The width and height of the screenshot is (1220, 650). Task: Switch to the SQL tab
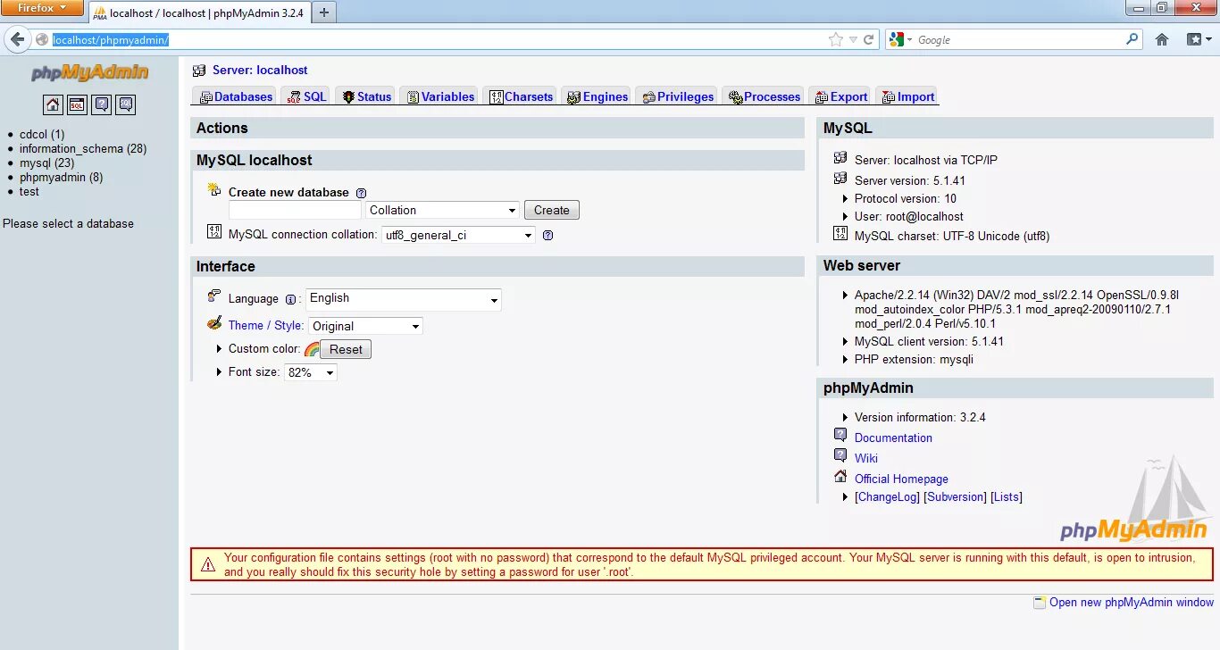306,96
